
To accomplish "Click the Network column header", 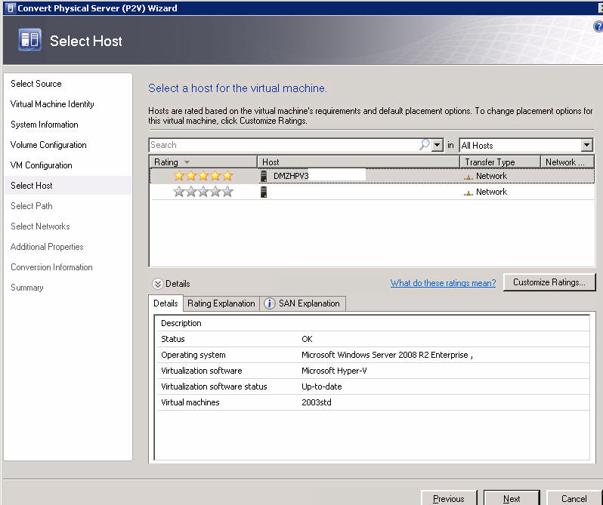I will click(567, 162).
